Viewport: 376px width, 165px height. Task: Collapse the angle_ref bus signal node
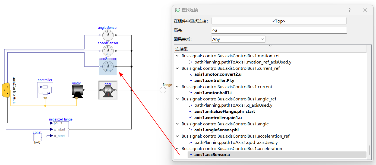coord(177,99)
